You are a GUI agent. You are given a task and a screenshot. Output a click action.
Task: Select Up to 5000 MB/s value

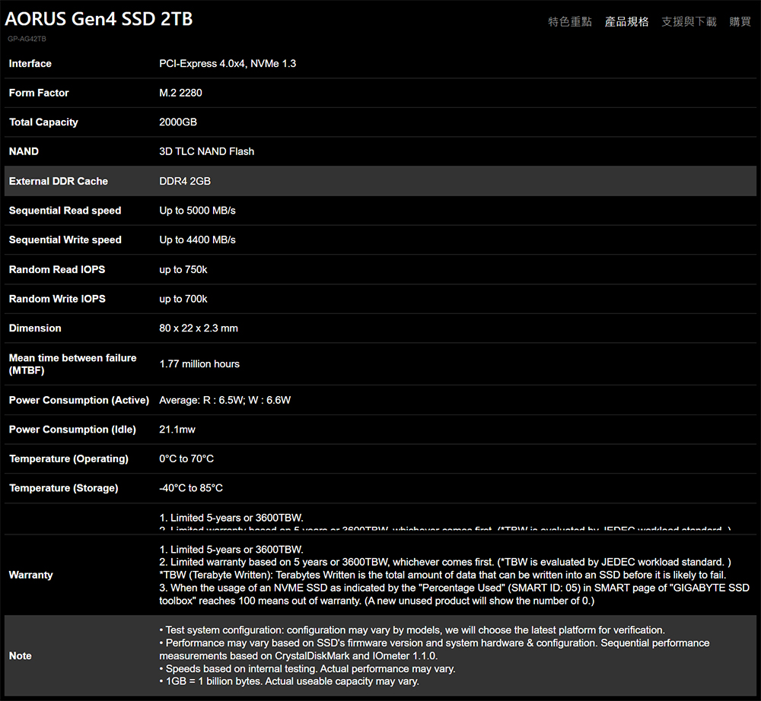(198, 211)
